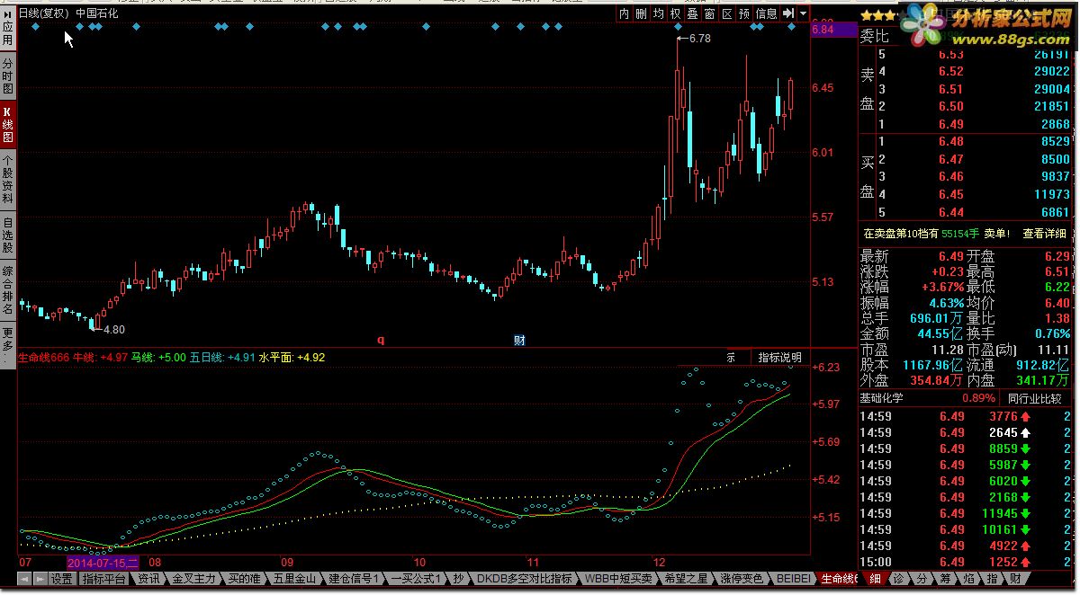Click the 中国石化 stock name
1080x595 pixels.
click(x=97, y=13)
